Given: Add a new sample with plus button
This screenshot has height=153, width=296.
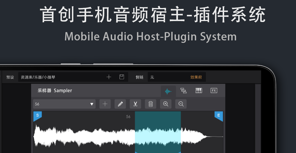Looking at the screenshot, I should coord(105,104).
